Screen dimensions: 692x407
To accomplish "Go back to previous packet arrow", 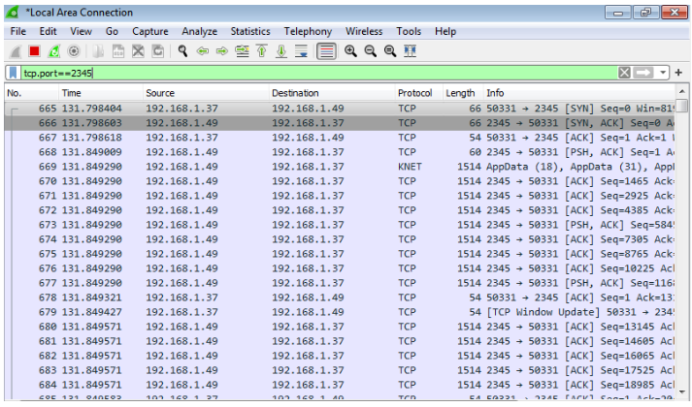I will click(203, 51).
